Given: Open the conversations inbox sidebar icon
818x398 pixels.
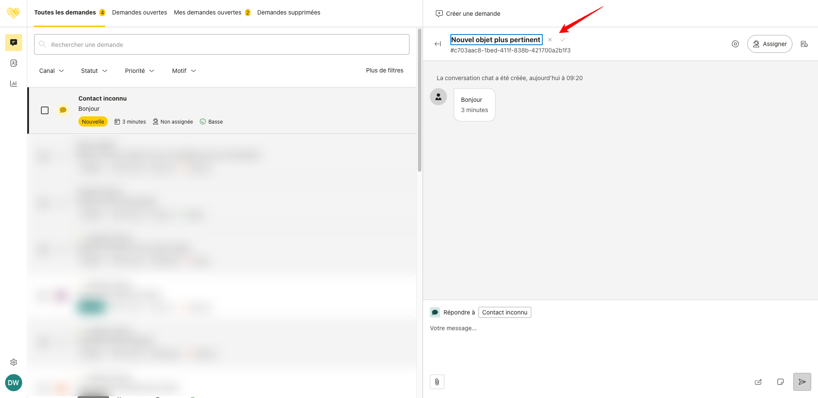Looking at the screenshot, I should tap(14, 43).
